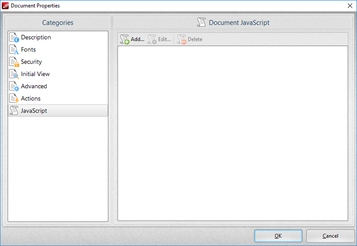Click the Initial View magnifier icon
Screen dimensions: 357x246
point(14,74)
